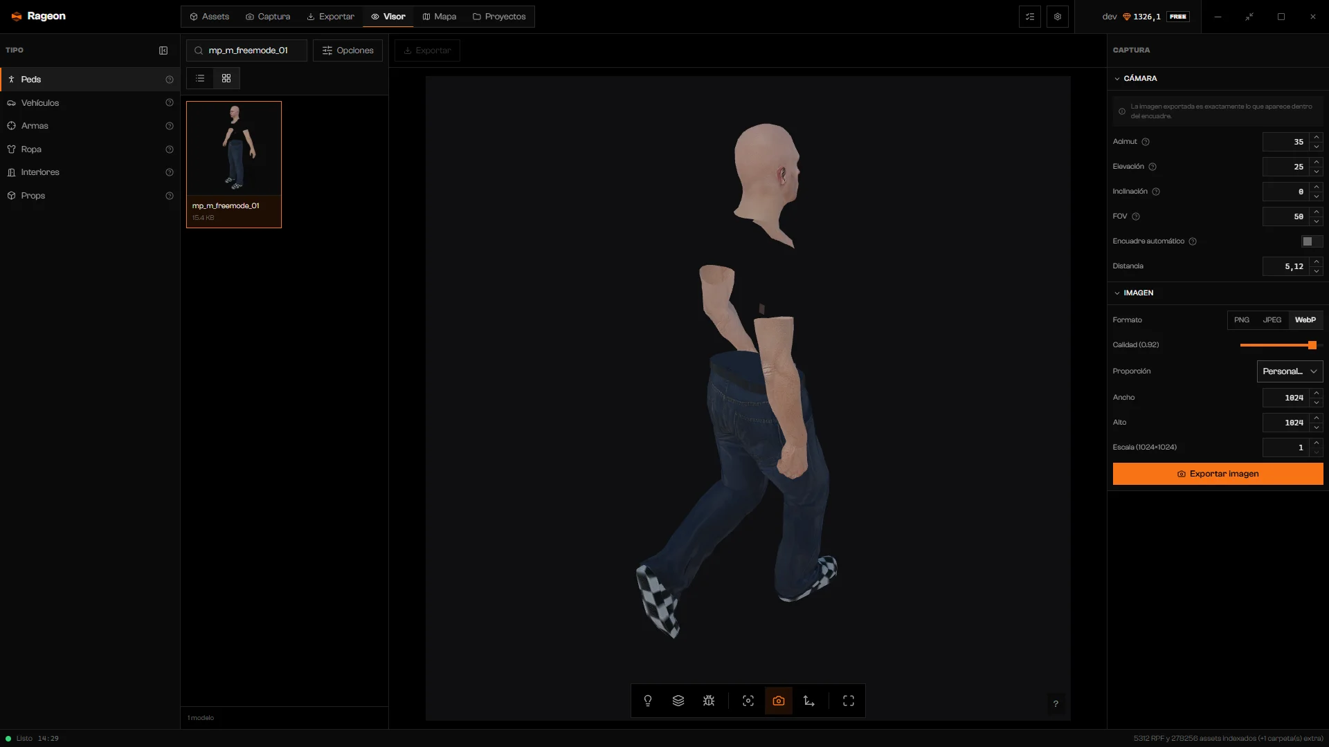Screen dimensions: 1329x747
Task: Increase FOV with the up arrow
Action: pos(1317,212)
